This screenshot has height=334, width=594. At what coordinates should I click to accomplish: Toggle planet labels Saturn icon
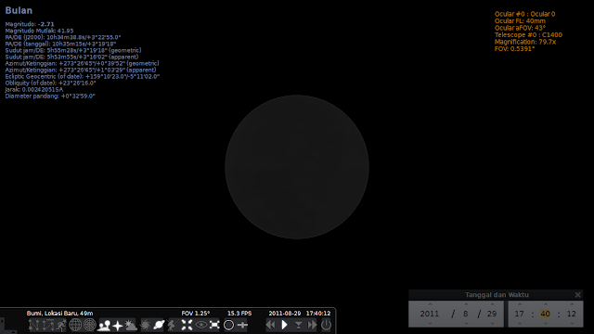[159, 325]
